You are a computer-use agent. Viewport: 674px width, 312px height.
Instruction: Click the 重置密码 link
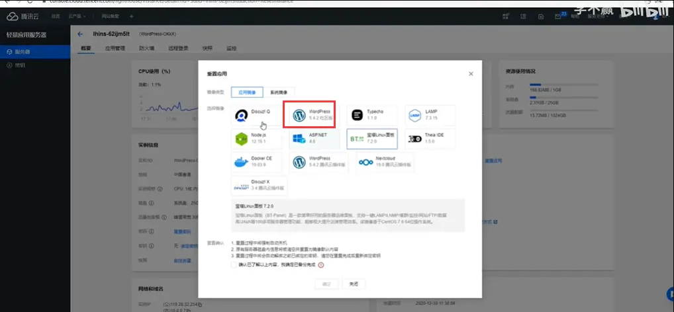coord(182,231)
